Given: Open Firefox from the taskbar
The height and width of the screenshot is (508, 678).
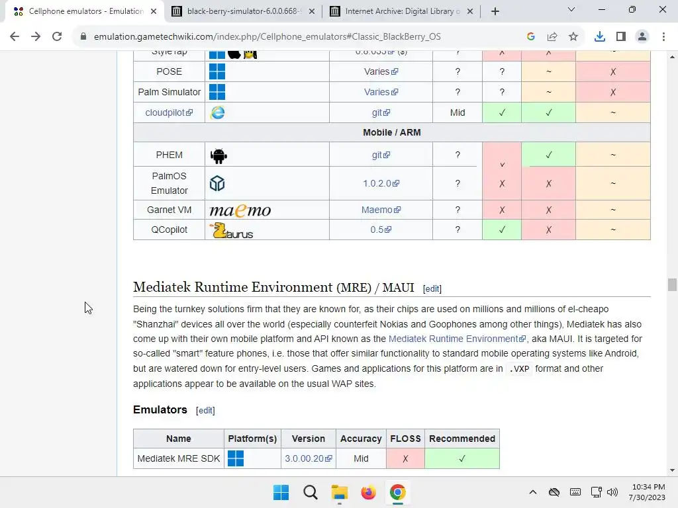Looking at the screenshot, I should tap(368, 492).
